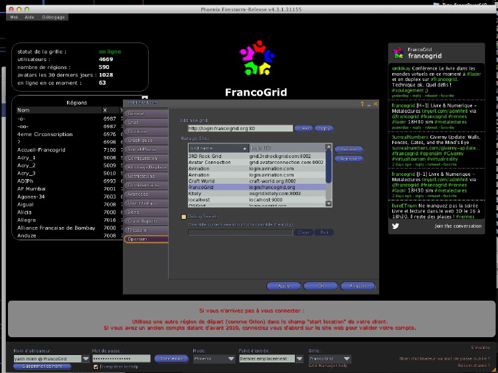Select Kitely row in grid list
This screenshot has width=498, height=373.
256,194
